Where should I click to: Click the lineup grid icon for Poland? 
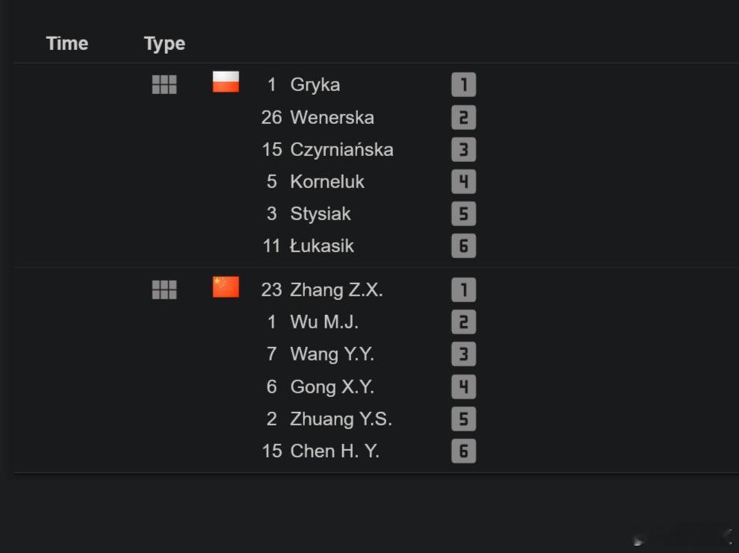(164, 85)
